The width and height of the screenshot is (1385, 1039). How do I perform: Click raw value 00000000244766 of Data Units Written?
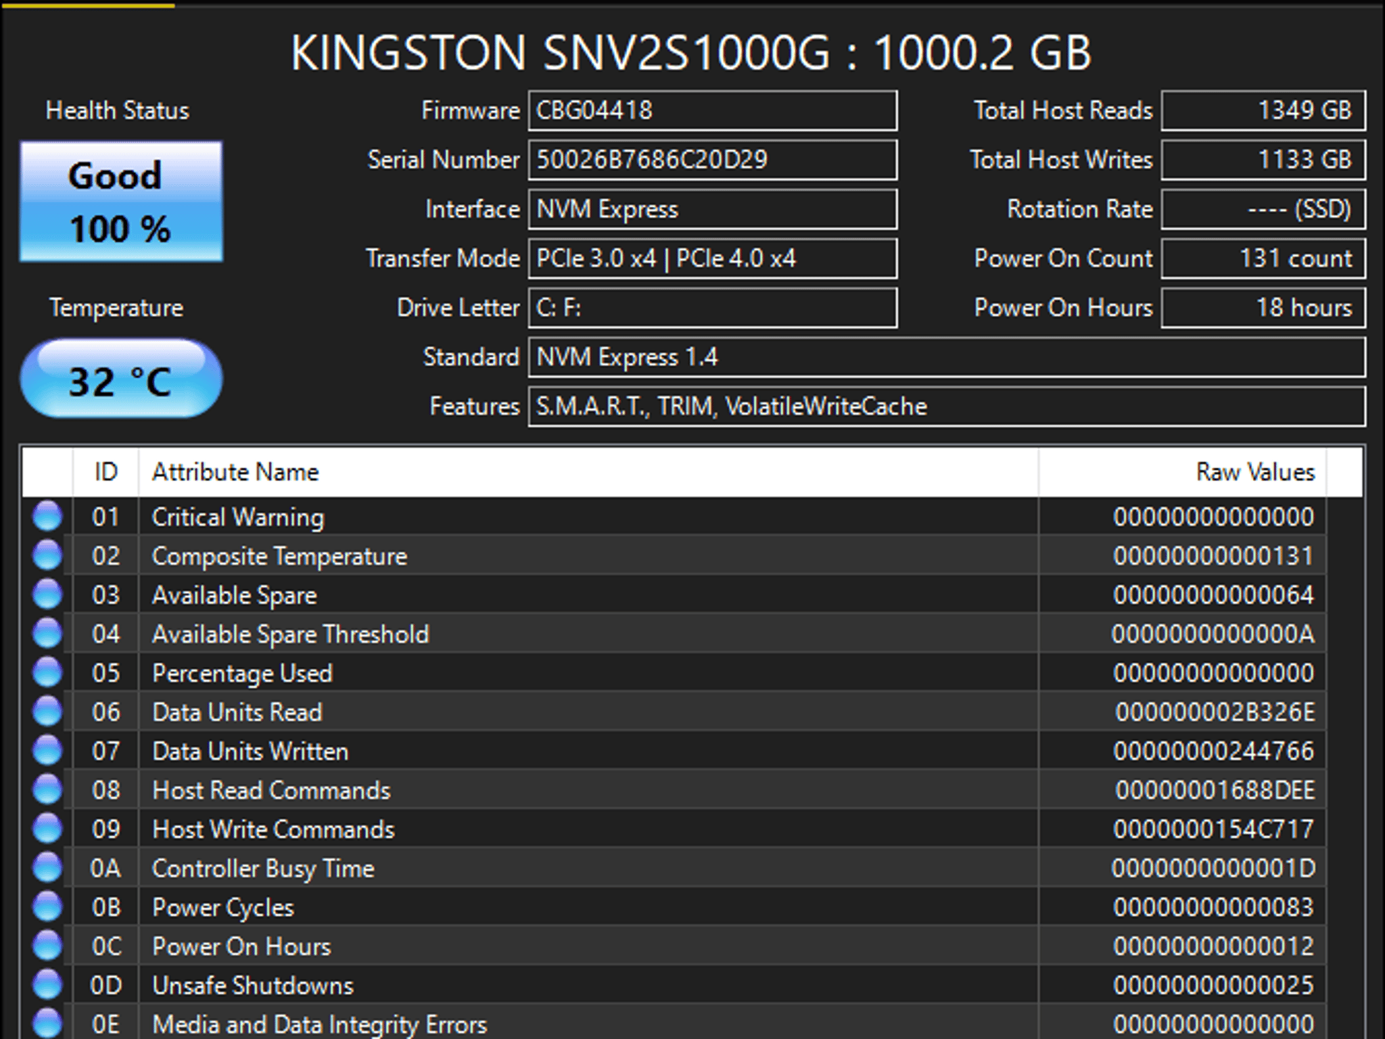click(x=1214, y=751)
